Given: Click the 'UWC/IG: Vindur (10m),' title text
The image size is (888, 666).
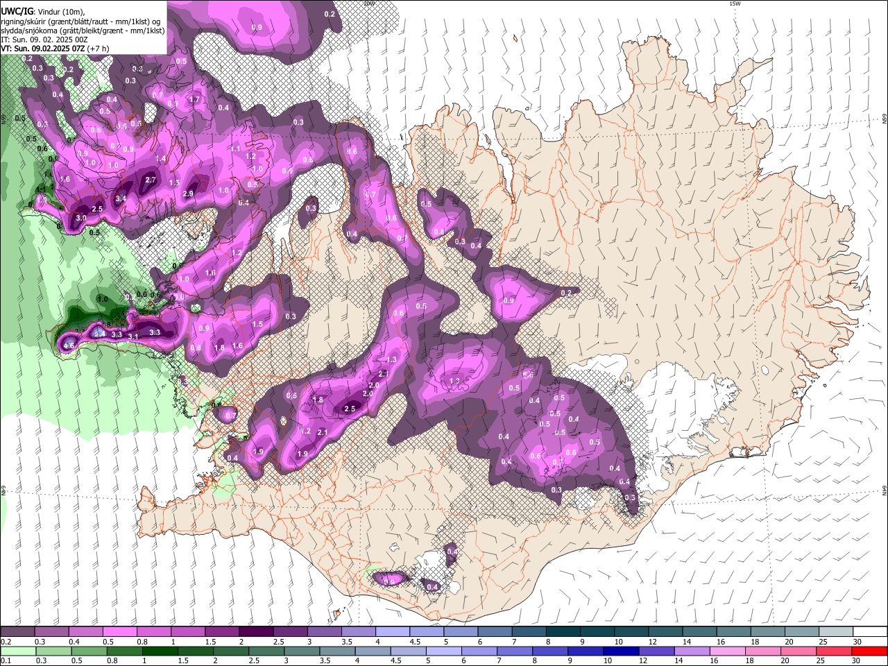Looking at the screenshot, I should pyautogui.click(x=43, y=12).
